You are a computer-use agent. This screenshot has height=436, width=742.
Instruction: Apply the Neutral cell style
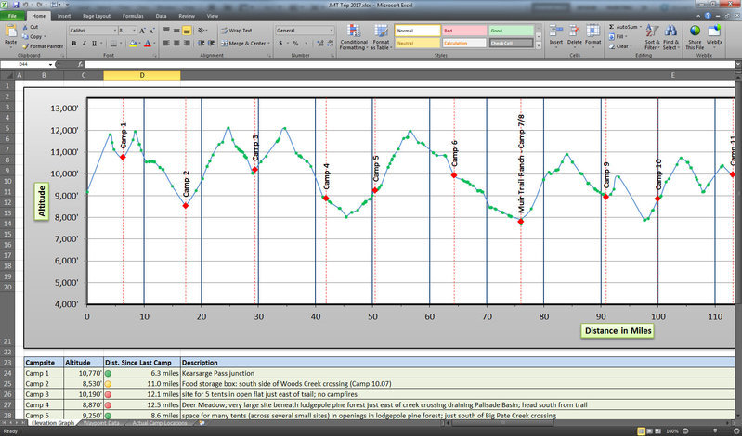(417, 43)
